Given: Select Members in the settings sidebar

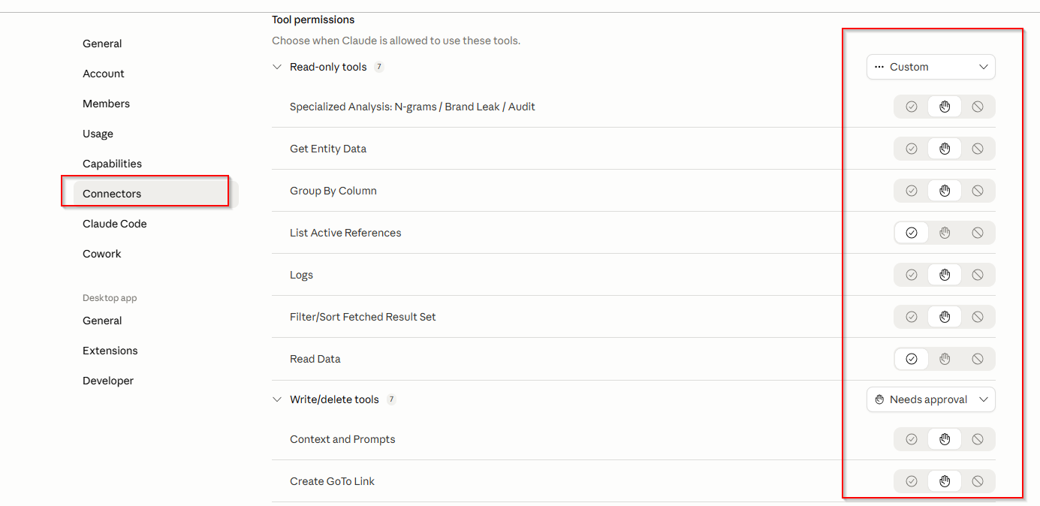Looking at the screenshot, I should (x=106, y=104).
